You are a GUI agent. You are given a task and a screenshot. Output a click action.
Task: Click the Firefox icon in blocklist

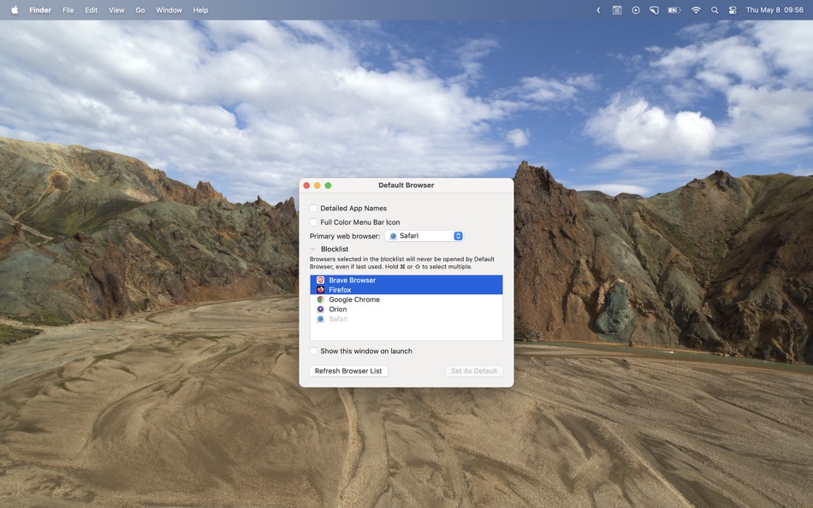tap(320, 290)
